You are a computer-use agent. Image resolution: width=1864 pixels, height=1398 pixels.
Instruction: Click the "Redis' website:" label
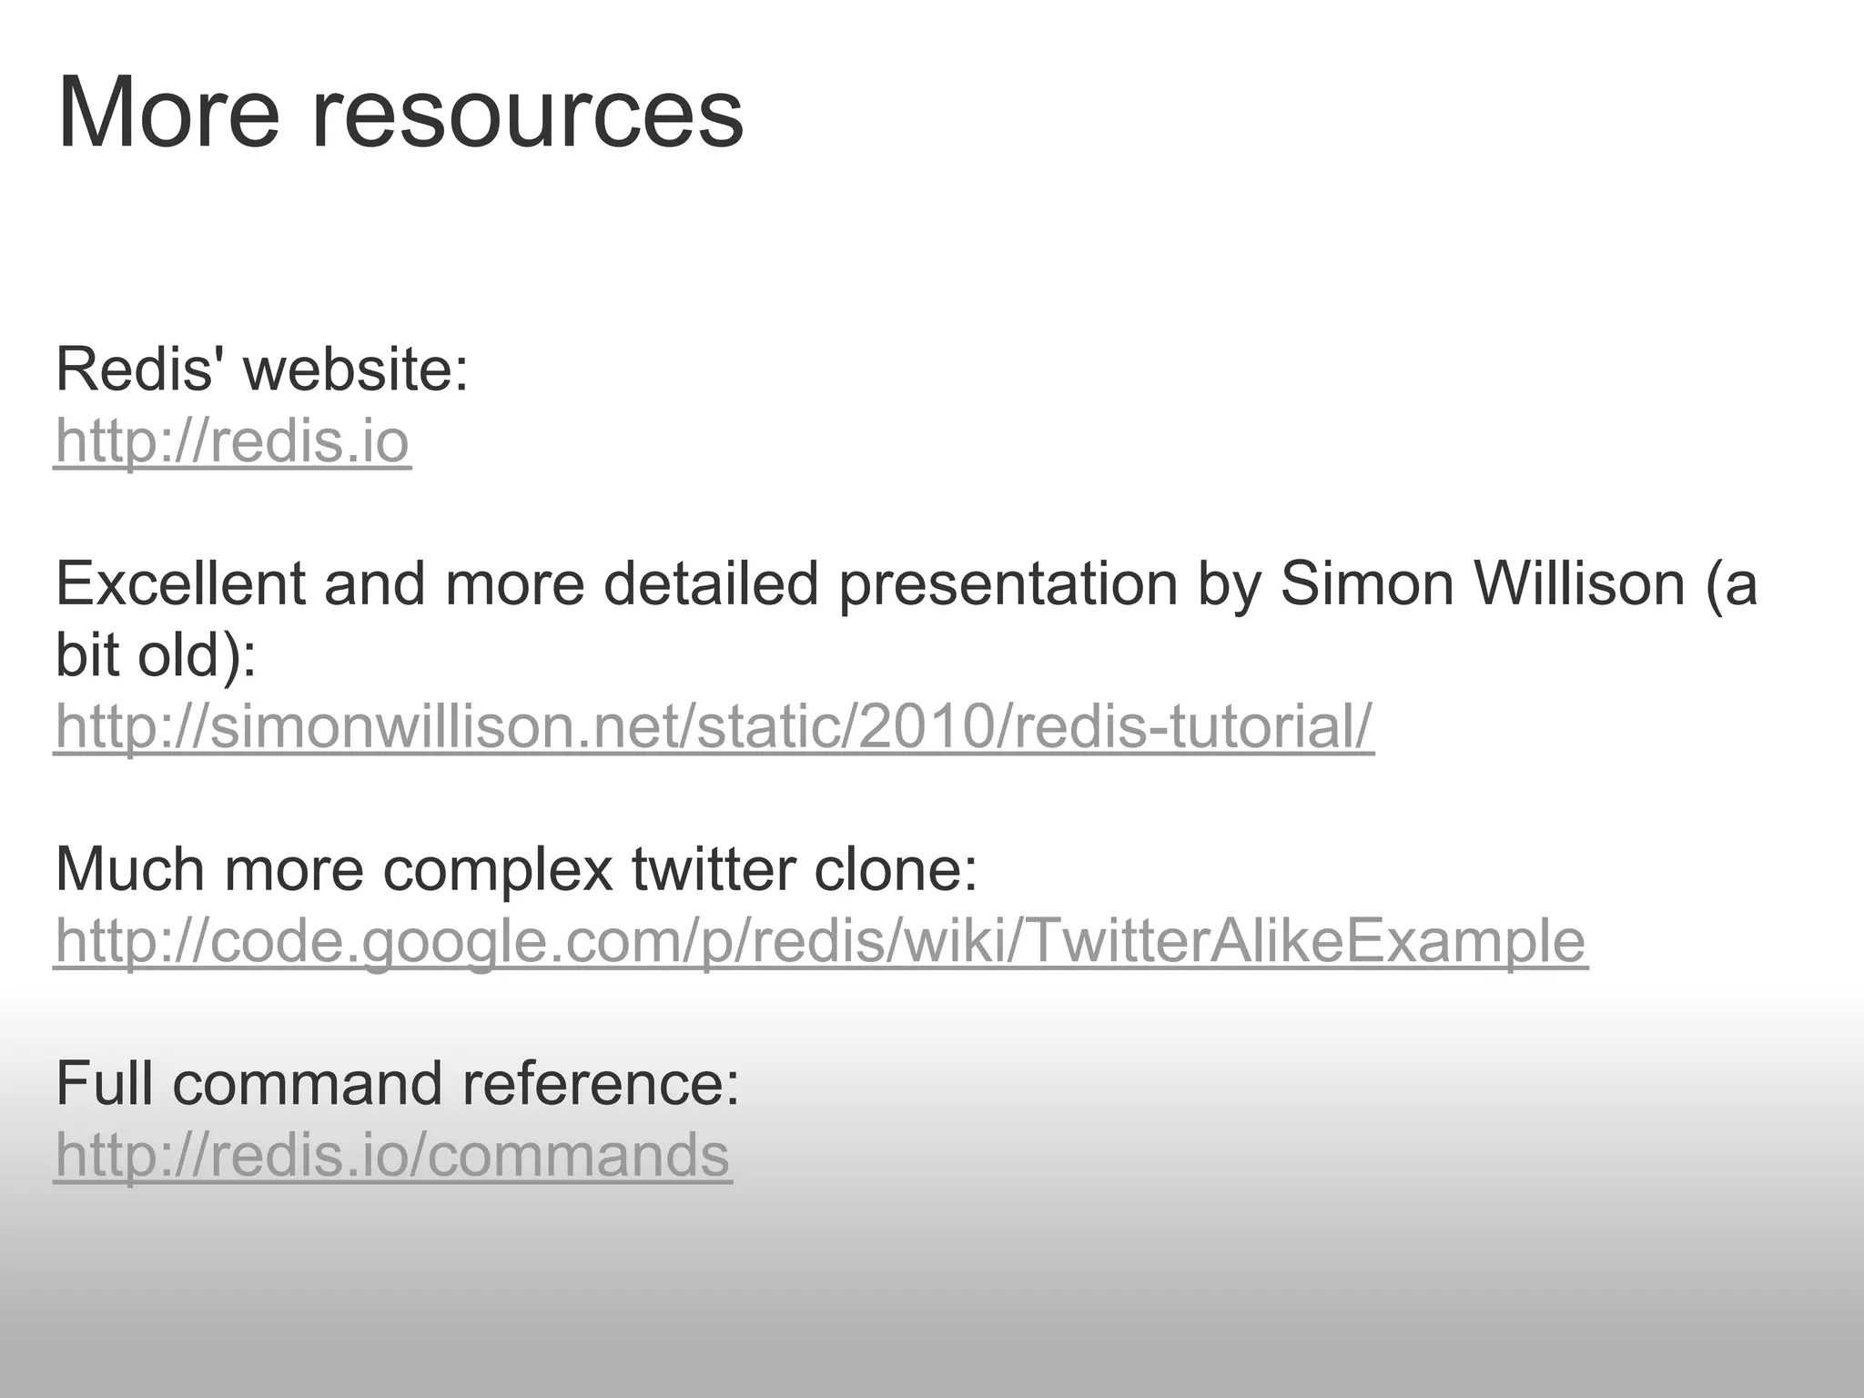point(262,370)
